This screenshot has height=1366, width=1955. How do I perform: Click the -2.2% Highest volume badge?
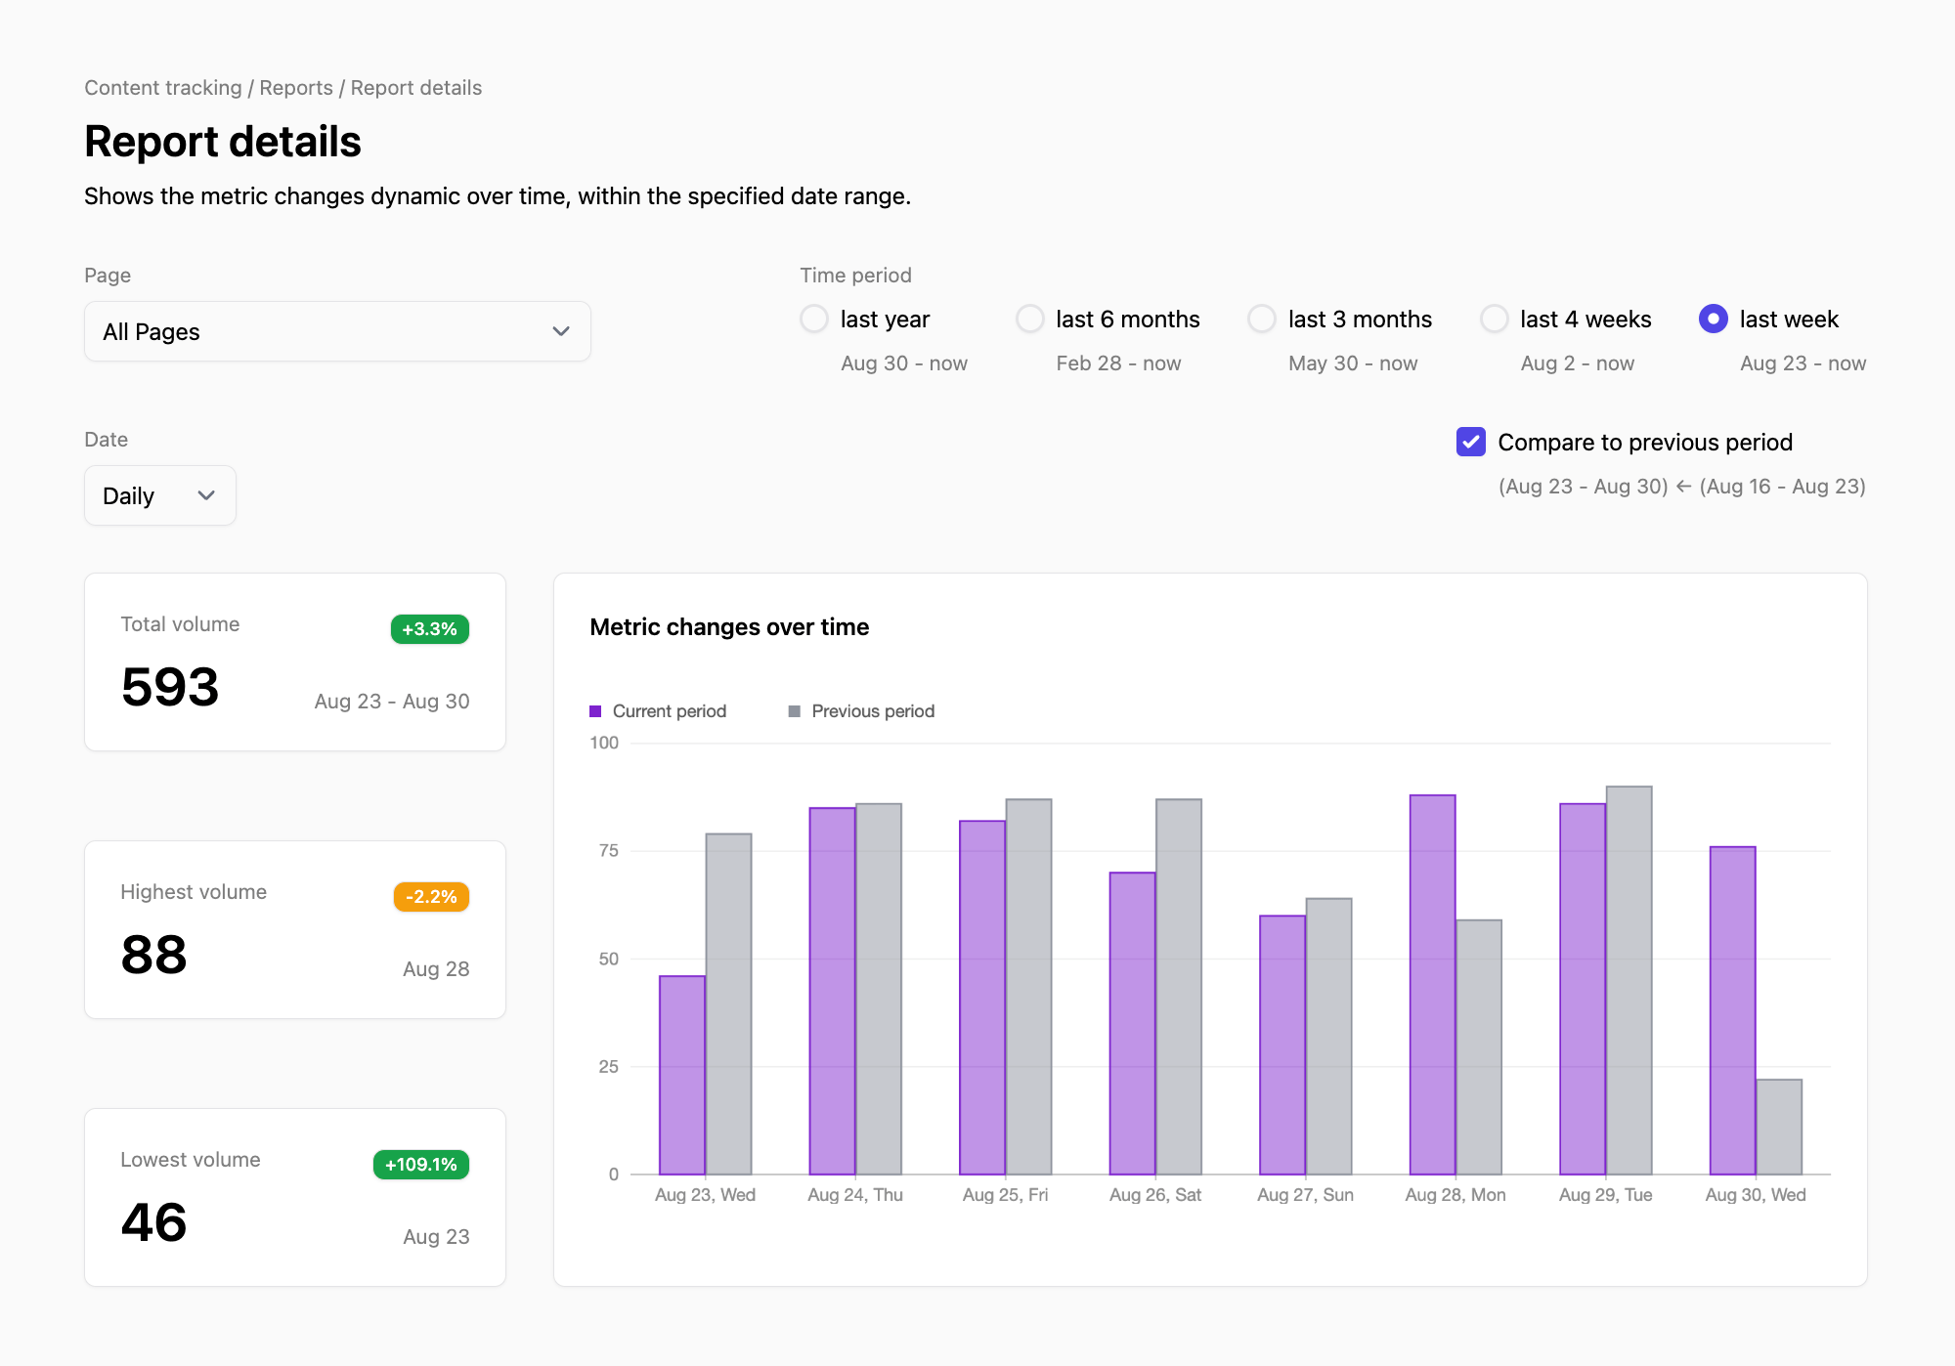pos(431,897)
